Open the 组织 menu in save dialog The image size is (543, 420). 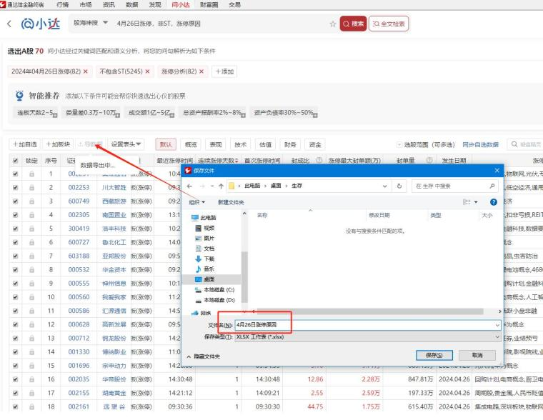click(x=196, y=202)
